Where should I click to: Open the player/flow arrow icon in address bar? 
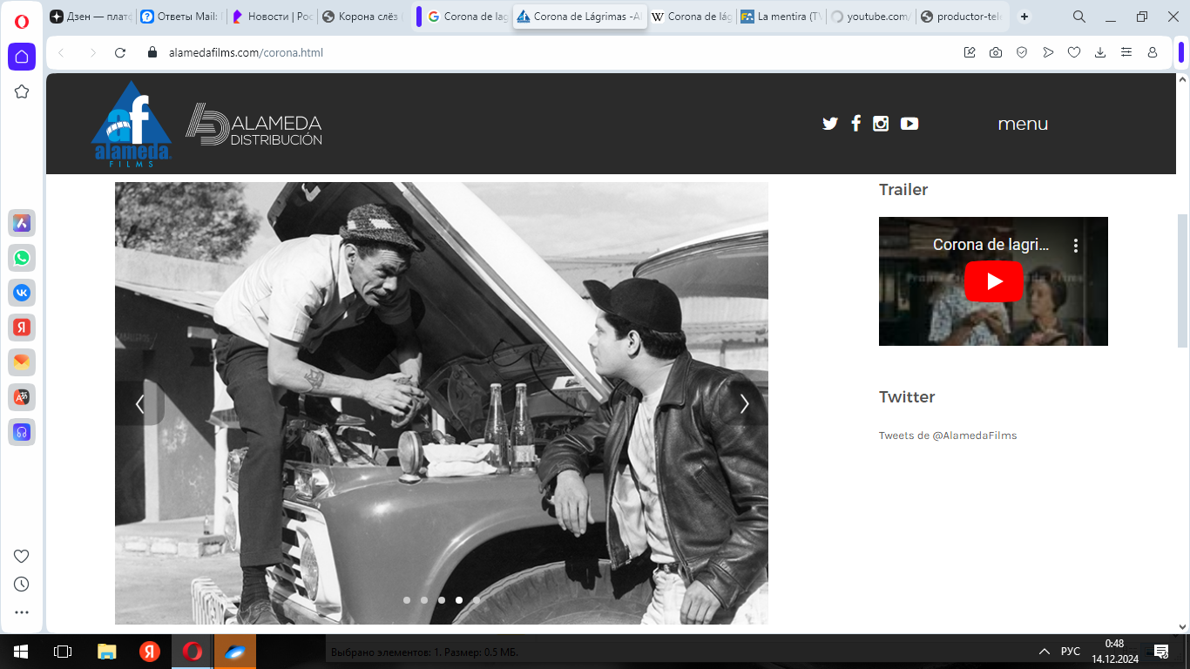click(x=1048, y=52)
